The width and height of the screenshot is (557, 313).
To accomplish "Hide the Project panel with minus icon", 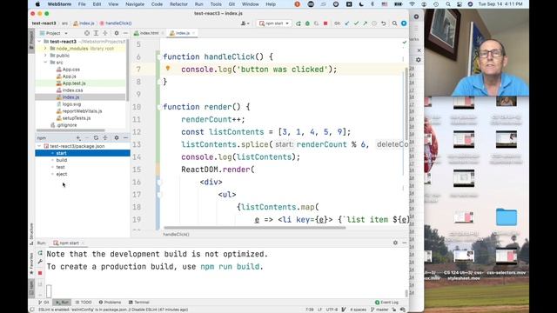I will click(x=125, y=33).
